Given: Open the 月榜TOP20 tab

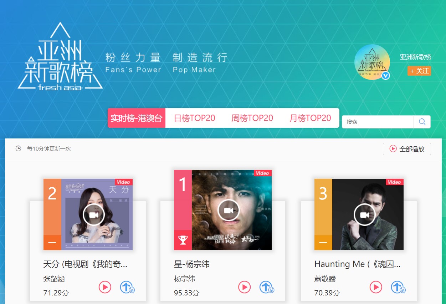Looking at the screenshot, I should [x=310, y=118].
